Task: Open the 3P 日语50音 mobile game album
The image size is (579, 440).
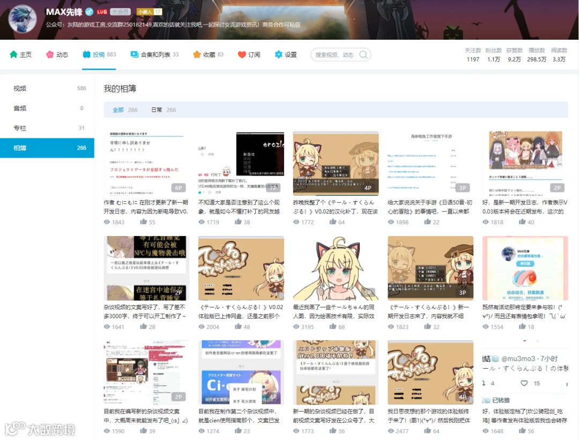Action: tap(430, 163)
